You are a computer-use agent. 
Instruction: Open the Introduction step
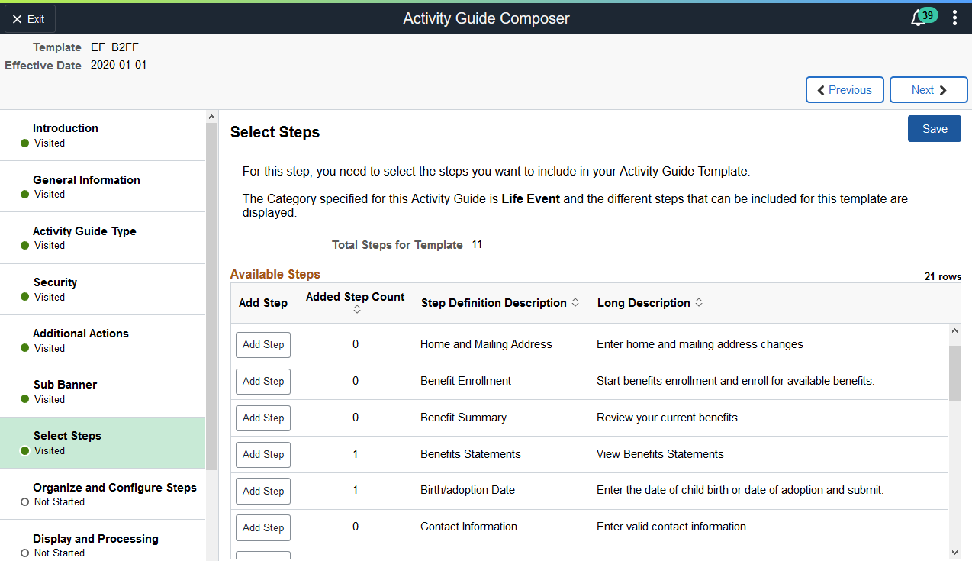(x=103, y=135)
